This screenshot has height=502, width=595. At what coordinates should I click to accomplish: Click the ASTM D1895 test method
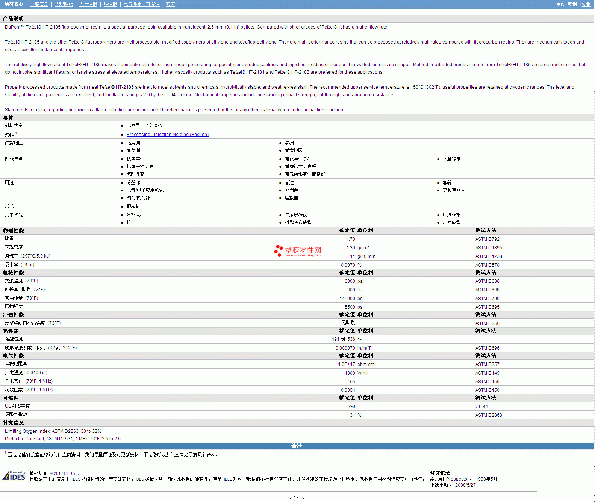(489, 248)
